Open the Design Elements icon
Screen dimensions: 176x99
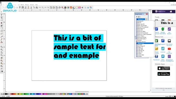[x=163, y=29]
